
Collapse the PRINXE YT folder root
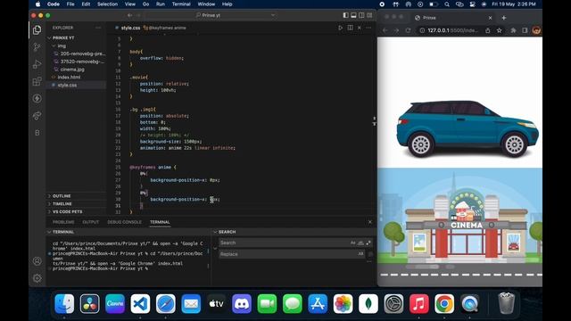point(49,37)
